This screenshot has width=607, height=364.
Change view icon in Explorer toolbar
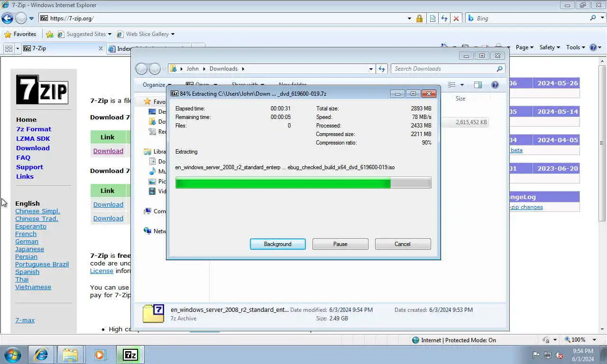pyautogui.click(x=452, y=85)
